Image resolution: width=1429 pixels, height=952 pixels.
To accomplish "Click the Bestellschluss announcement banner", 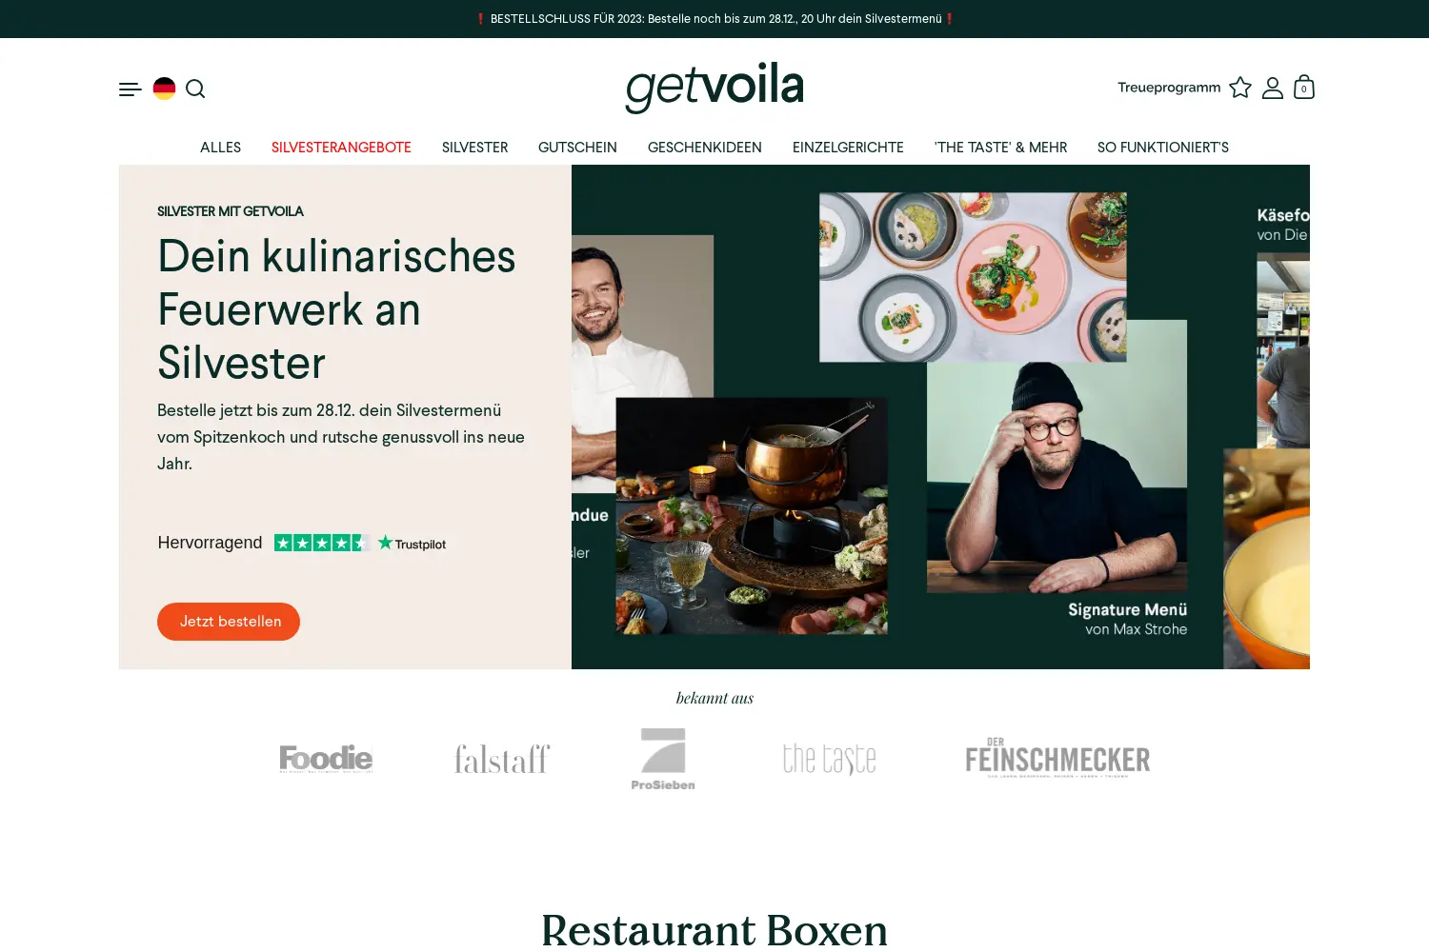I will [x=714, y=19].
